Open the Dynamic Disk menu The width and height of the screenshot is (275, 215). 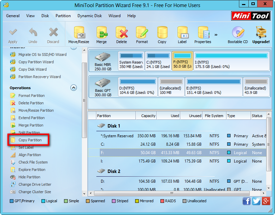click(x=90, y=16)
